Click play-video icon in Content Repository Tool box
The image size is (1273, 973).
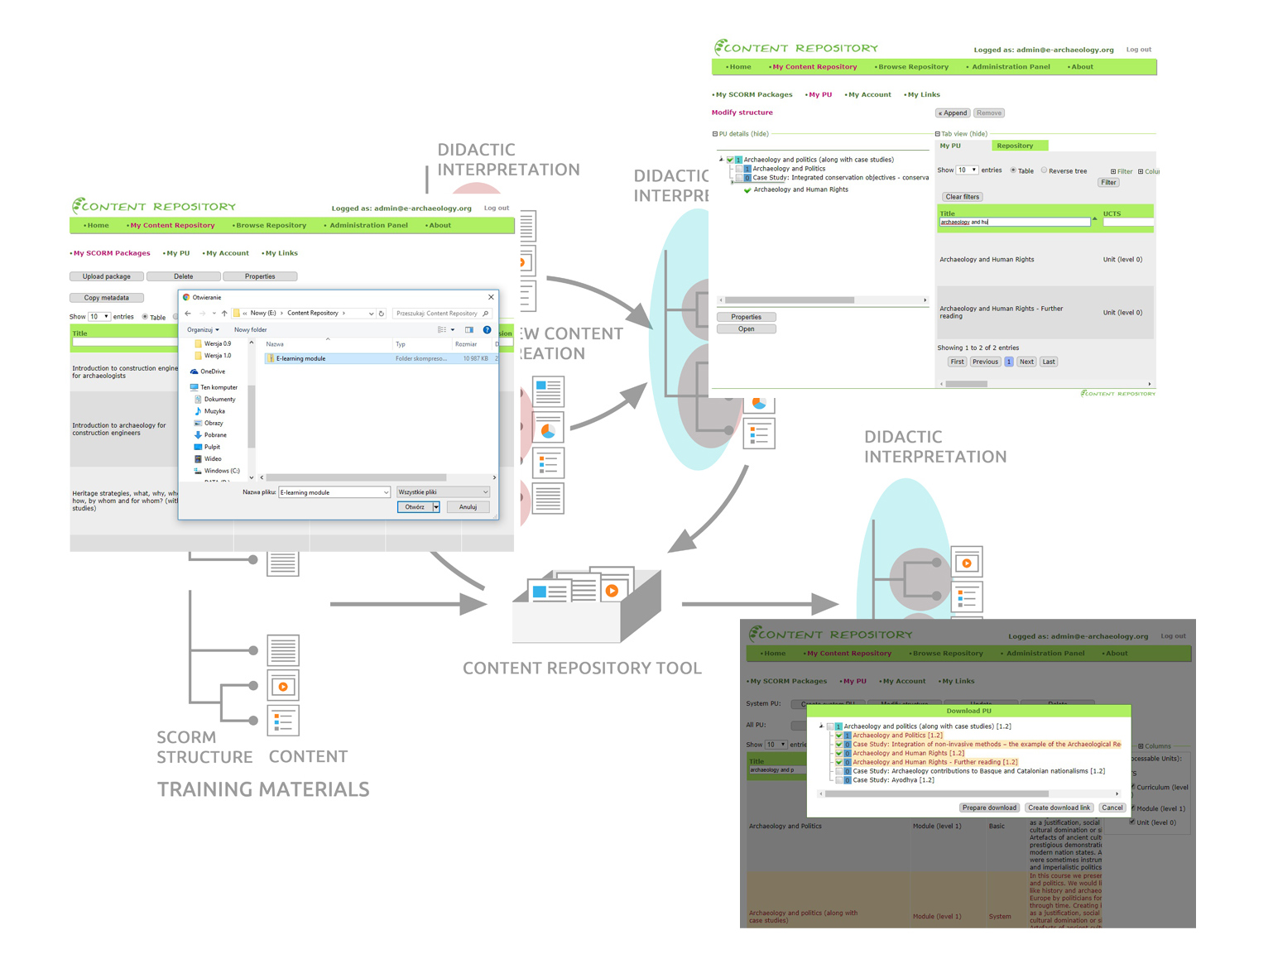click(612, 591)
